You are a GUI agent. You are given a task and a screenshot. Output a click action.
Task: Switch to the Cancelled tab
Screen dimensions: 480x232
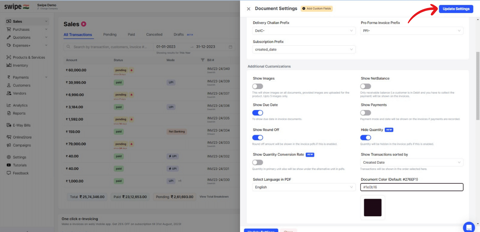pyautogui.click(x=154, y=34)
